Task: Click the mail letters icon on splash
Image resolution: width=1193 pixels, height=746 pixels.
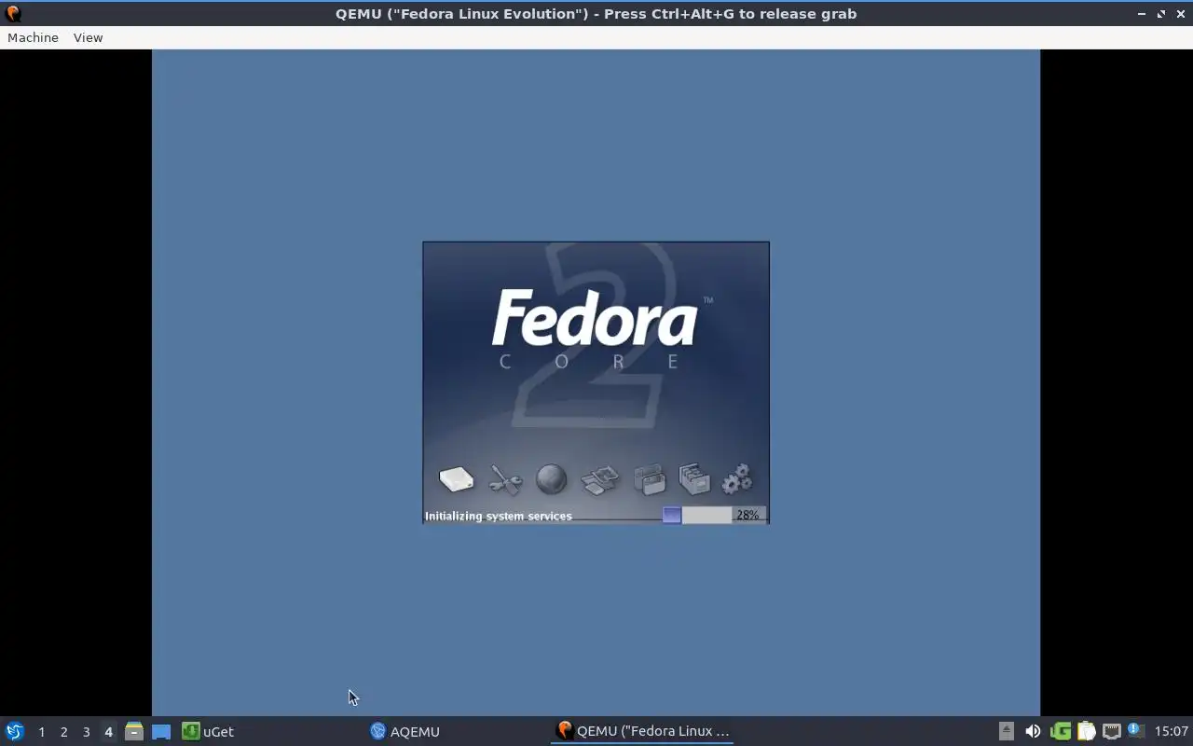Action: click(600, 479)
